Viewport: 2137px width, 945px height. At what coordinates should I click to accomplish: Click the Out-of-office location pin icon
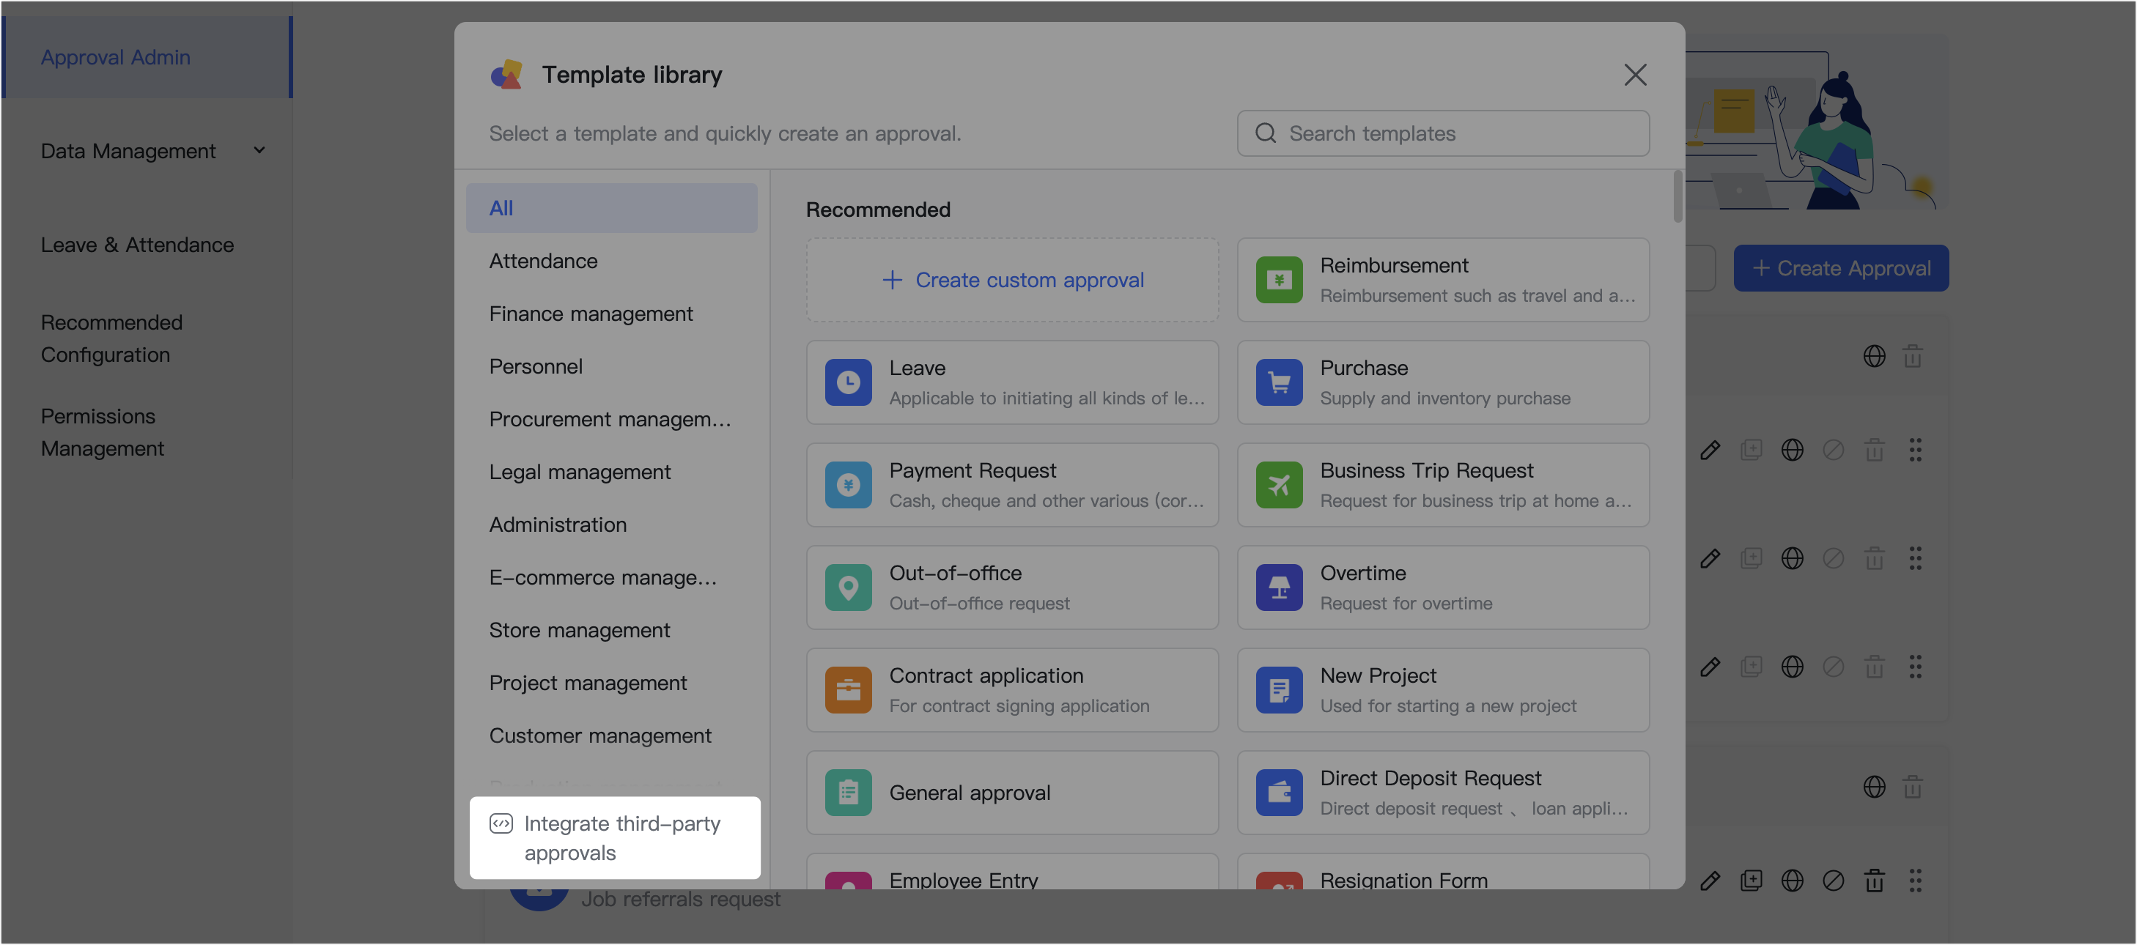point(848,587)
